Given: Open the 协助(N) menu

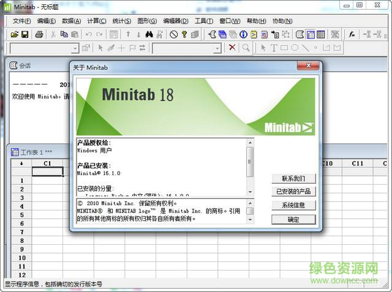Looking at the screenshot, I should click(282, 21).
